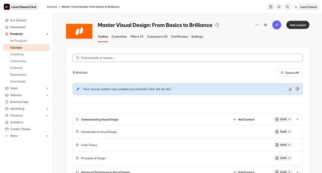Viewport: 322px width, 173px height.
Task: Click the sparkle AI icon in top bar
Action: (279, 7)
